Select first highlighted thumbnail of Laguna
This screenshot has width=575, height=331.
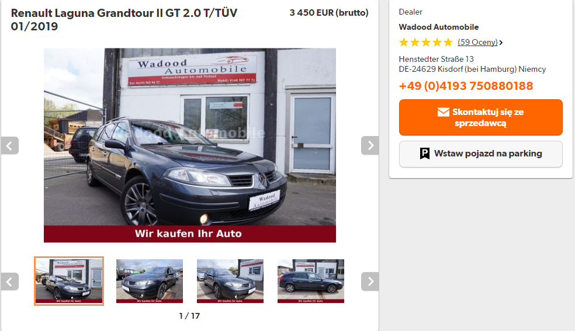click(69, 281)
